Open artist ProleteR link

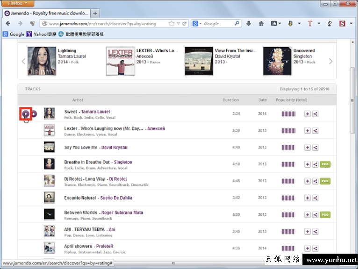click(x=105, y=246)
